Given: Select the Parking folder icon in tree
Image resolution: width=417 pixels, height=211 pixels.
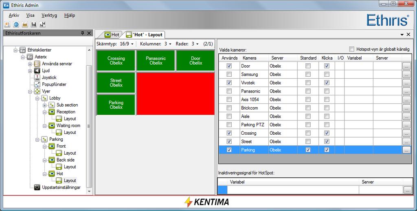Looking at the screenshot, I should [x=44, y=139].
